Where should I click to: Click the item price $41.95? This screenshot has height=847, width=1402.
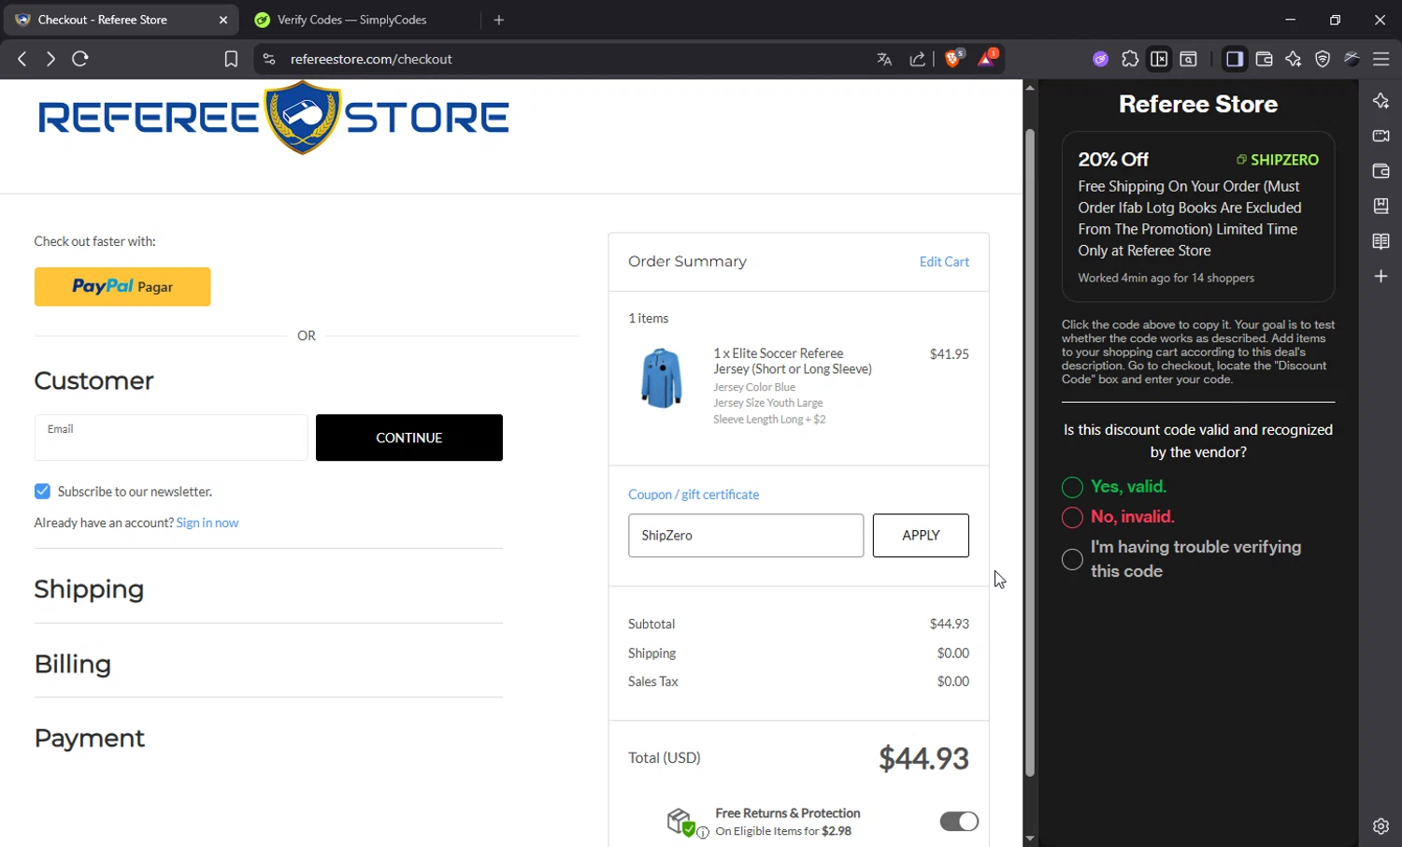click(x=950, y=354)
